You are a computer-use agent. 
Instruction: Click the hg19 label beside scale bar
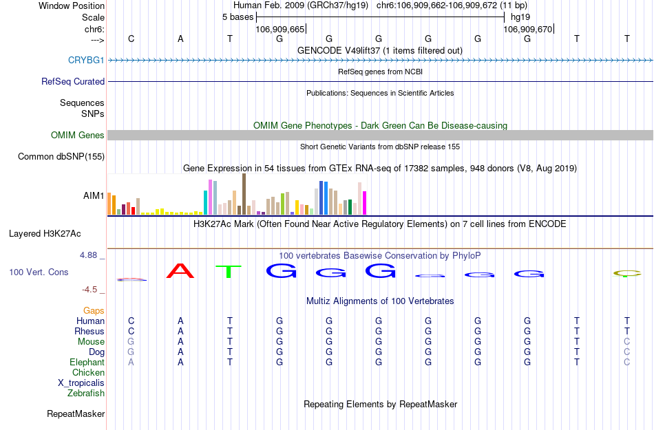click(520, 17)
